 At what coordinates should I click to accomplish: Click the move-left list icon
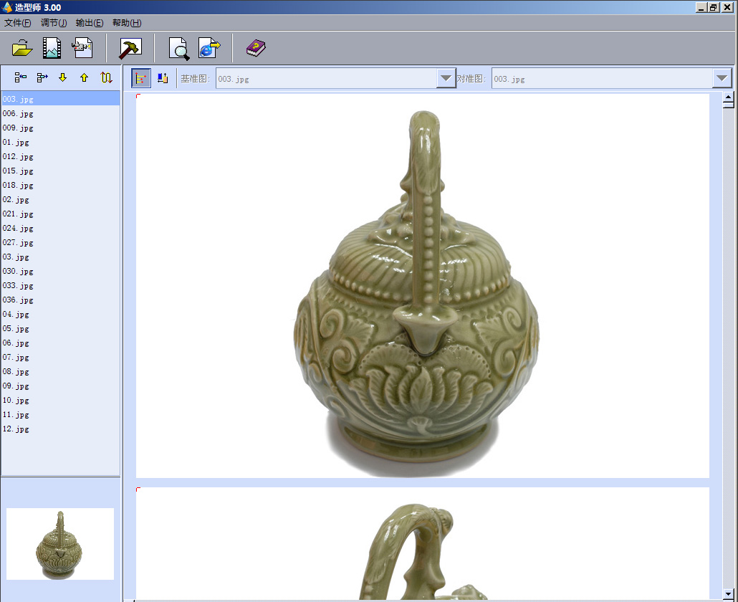(x=21, y=77)
